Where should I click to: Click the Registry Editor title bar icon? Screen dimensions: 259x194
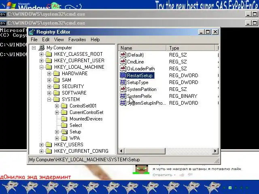coord(32,32)
